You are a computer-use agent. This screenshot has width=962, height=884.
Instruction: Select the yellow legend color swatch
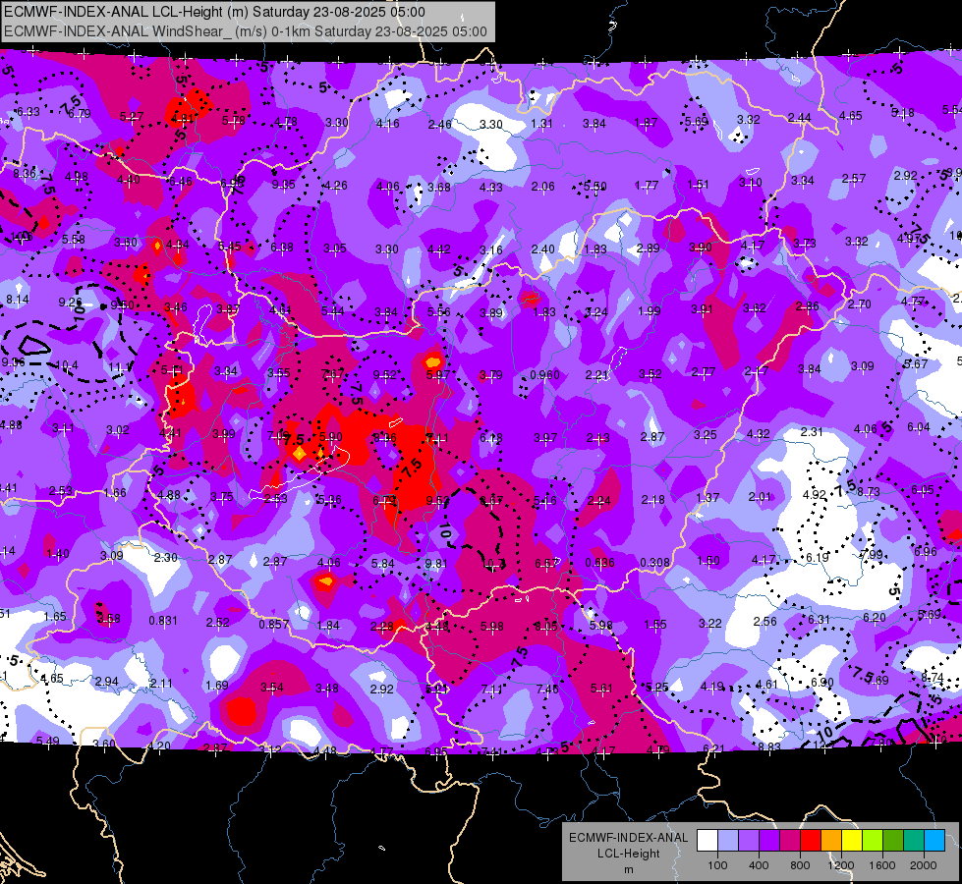[x=852, y=841]
